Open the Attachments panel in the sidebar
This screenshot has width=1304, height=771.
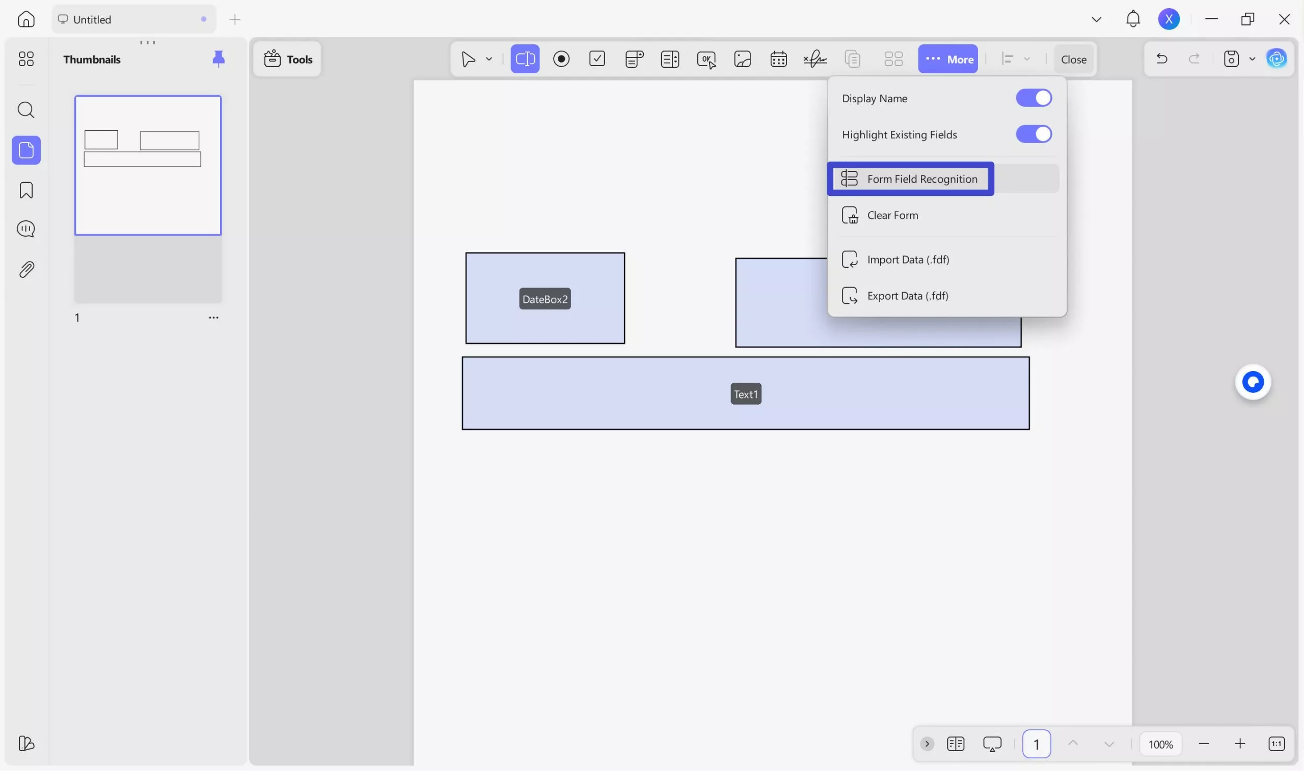(25, 269)
